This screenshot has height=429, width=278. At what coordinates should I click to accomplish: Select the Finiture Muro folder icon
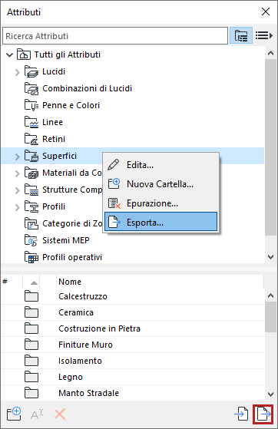(x=31, y=345)
